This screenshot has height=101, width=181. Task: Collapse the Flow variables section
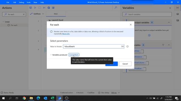click(x=169, y=45)
